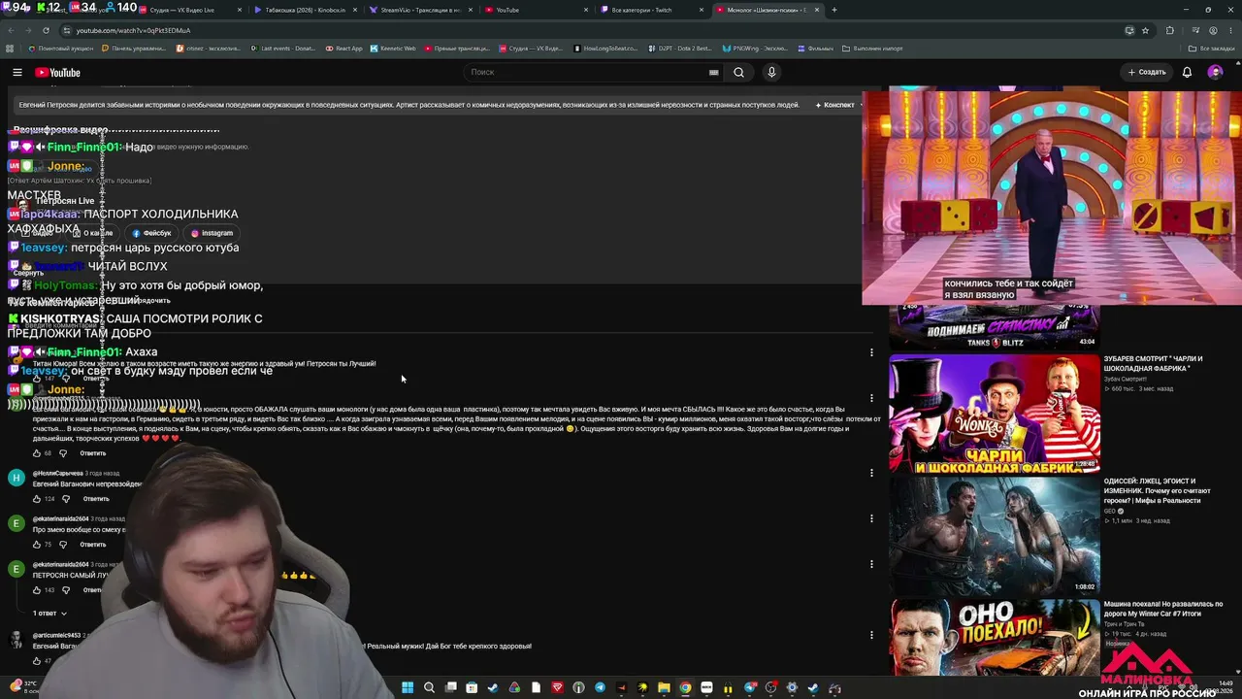Open the Все закладки folder
The height and width of the screenshot is (699, 1242).
click(1212, 49)
